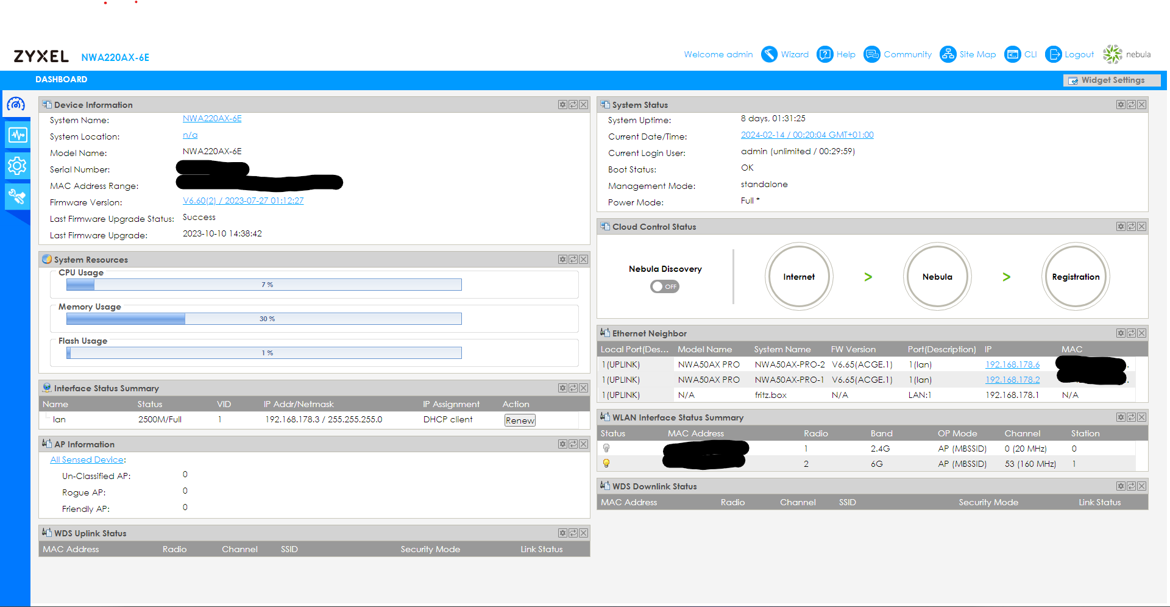
Task: Click the Renew button for lan interface
Action: tap(520, 421)
